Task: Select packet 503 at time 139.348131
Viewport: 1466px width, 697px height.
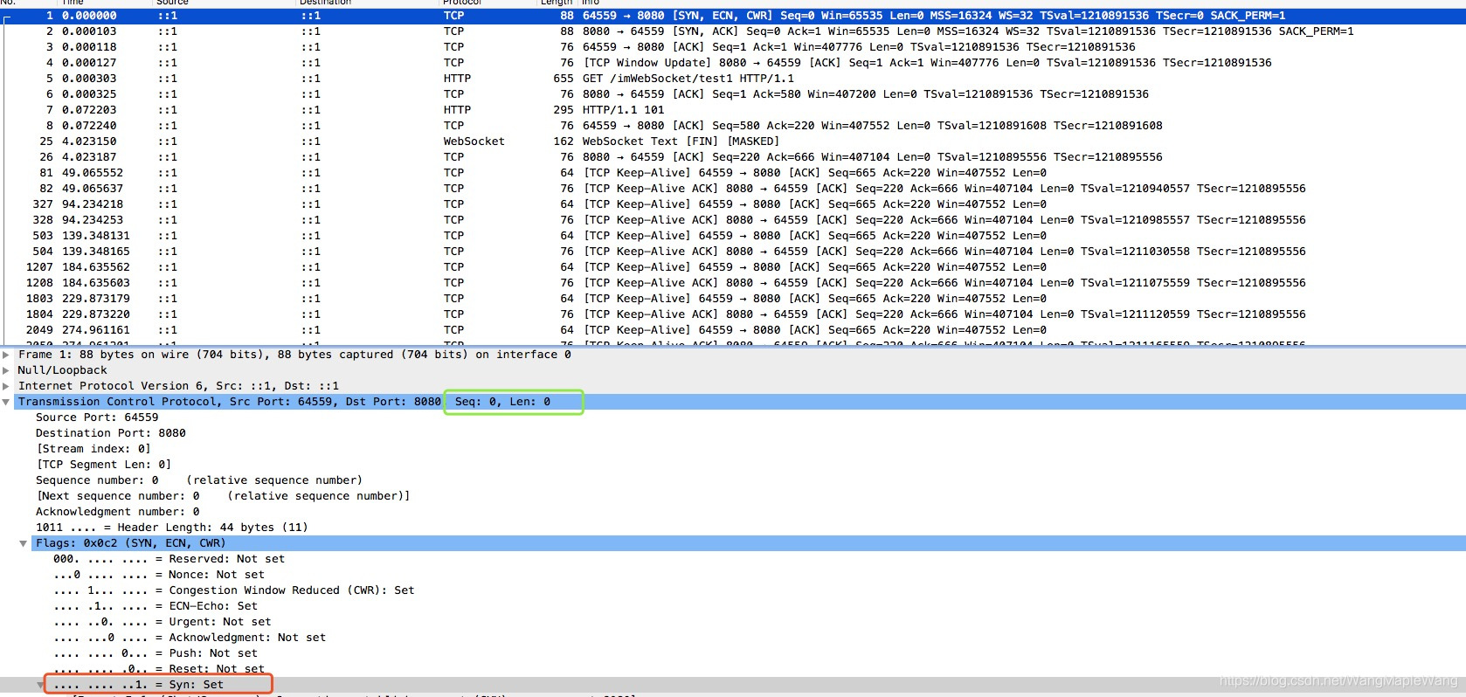Action: pos(733,236)
